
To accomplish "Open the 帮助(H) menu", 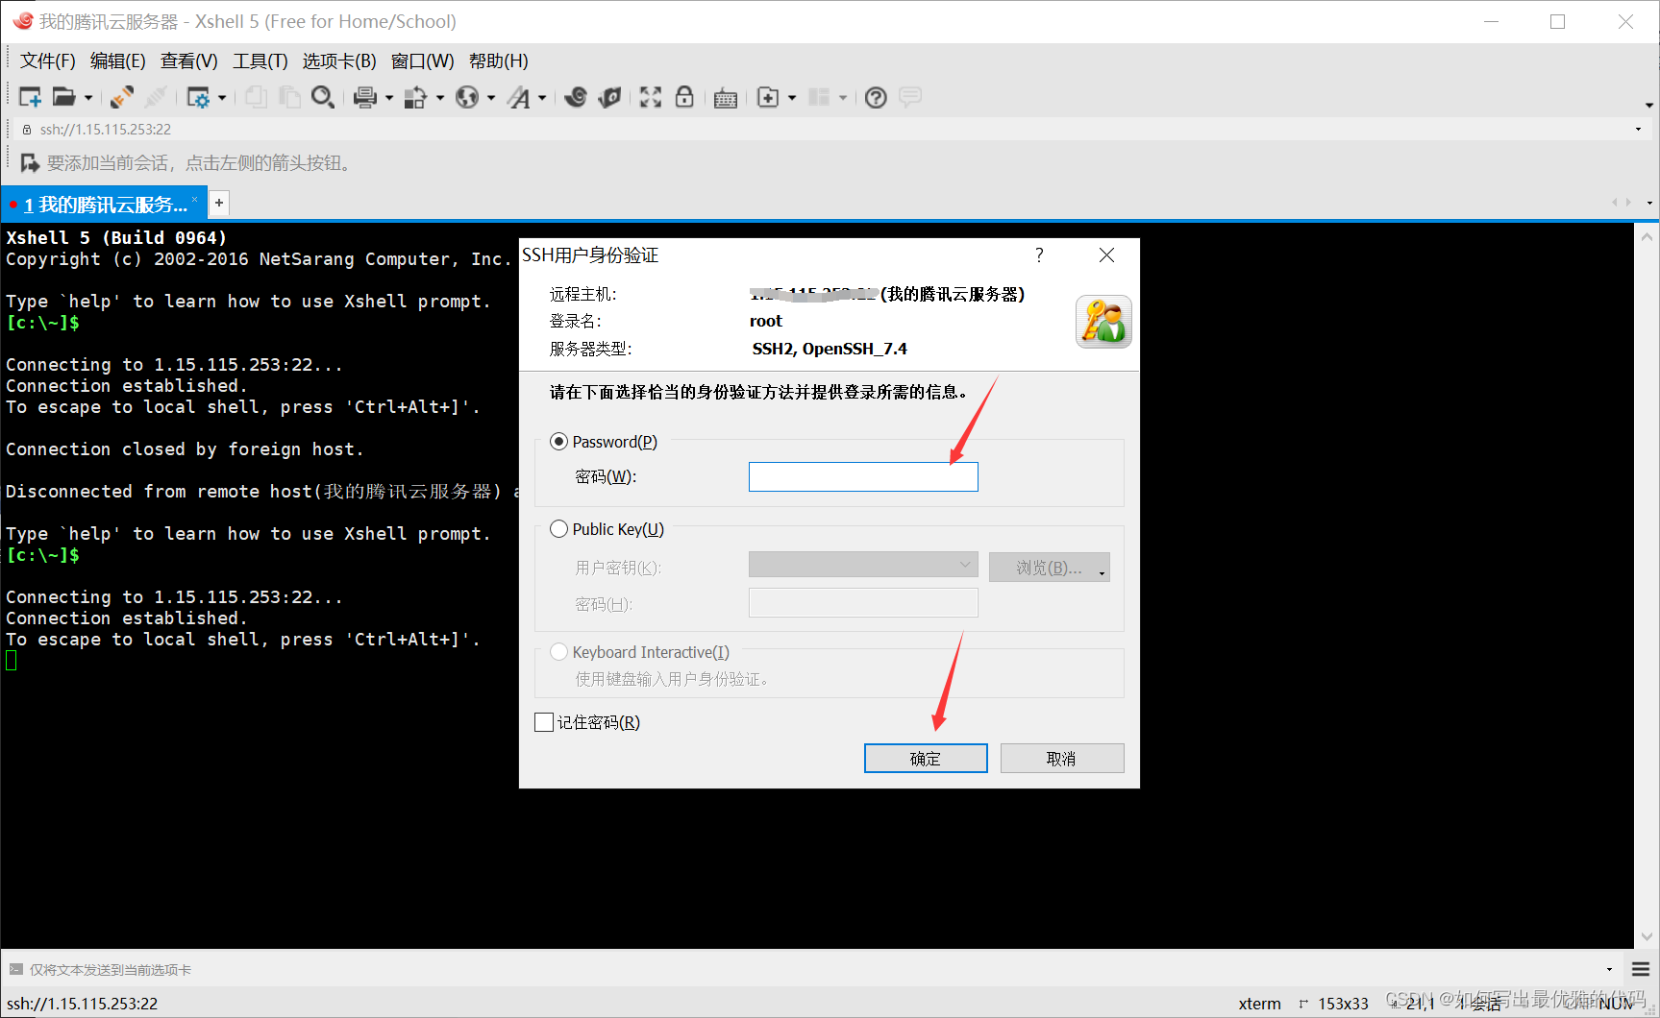I will (x=498, y=61).
